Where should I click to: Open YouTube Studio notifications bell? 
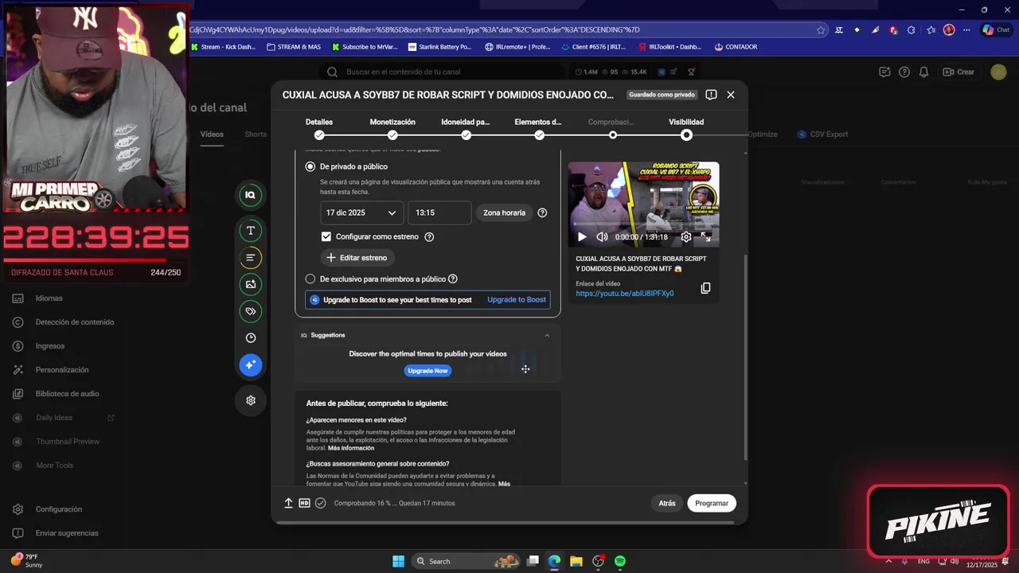pos(923,72)
